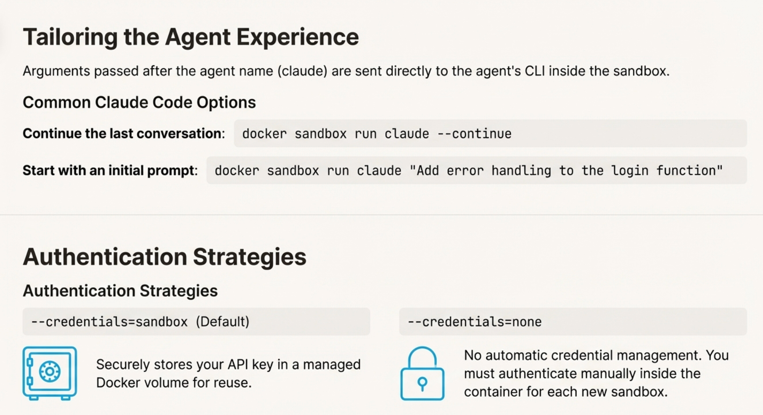Click the "Common Claude Code Options" subheading

coord(139,103)
